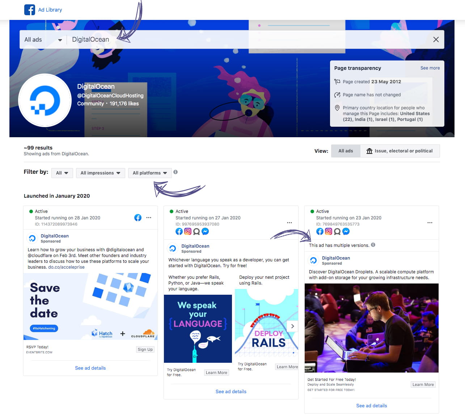Click the location pin icon in transparency
The height and width of the screenshot is (416, 465).
(337, 108)
